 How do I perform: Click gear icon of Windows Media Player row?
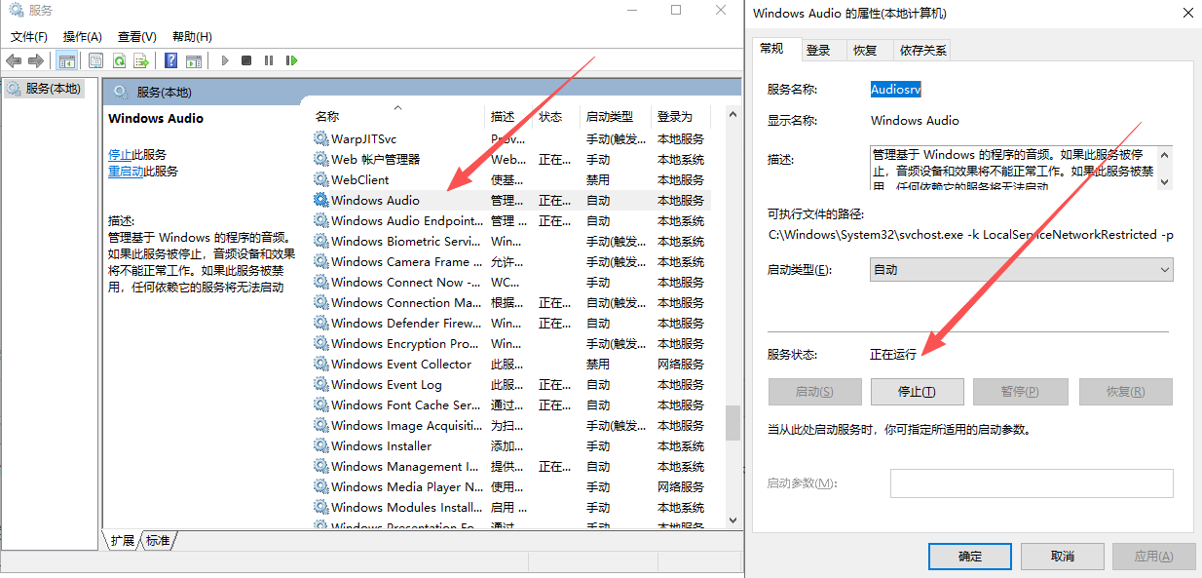321,486
